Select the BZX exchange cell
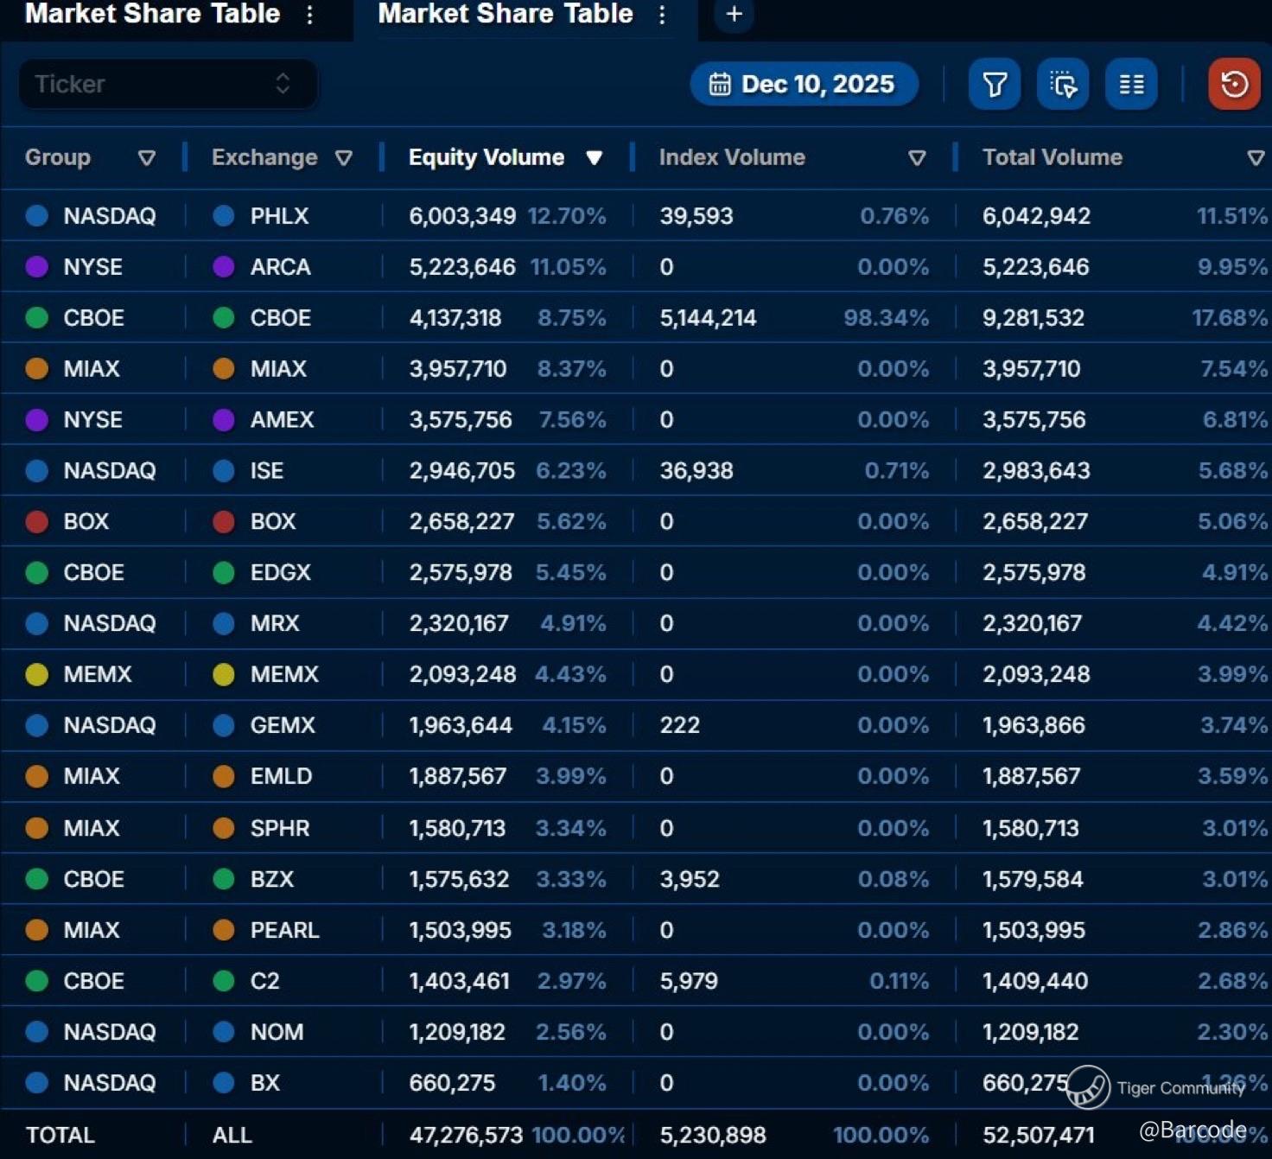The image size is (1272, 1159). coord(272,879)
